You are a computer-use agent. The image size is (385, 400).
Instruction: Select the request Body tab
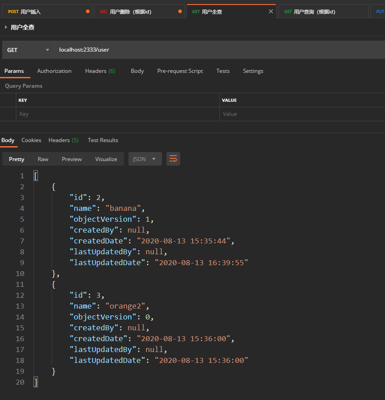137,71
